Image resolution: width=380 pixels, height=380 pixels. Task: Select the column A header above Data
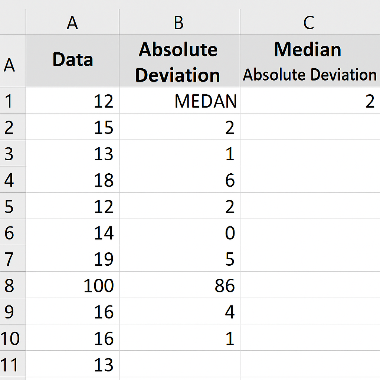coord(72,22)
